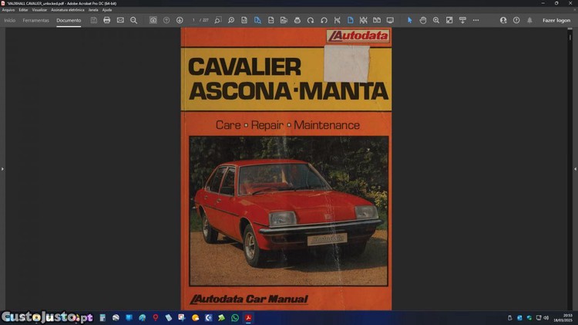578x325 pixels.
Task: Toggle full screen reading mode
Action: point(390,20)
